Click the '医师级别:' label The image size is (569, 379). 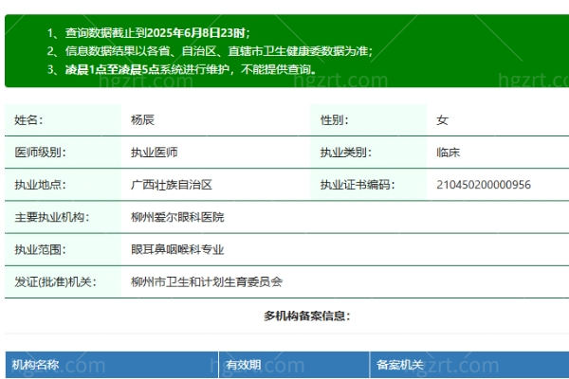40,153
